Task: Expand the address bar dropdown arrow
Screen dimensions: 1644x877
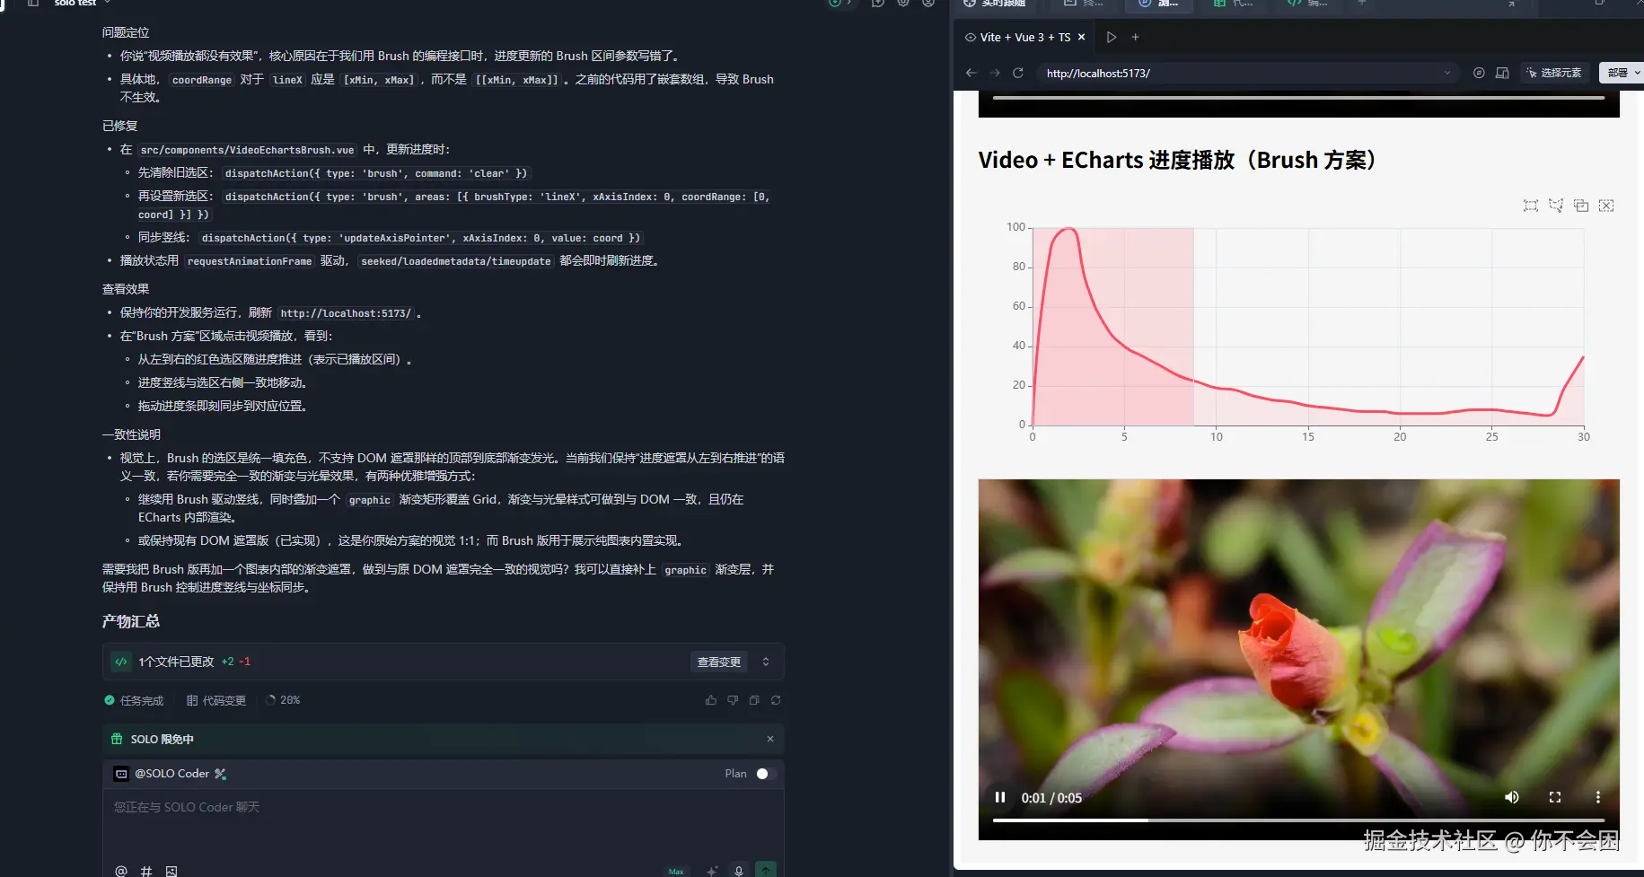Action: tap(1447, 73)
